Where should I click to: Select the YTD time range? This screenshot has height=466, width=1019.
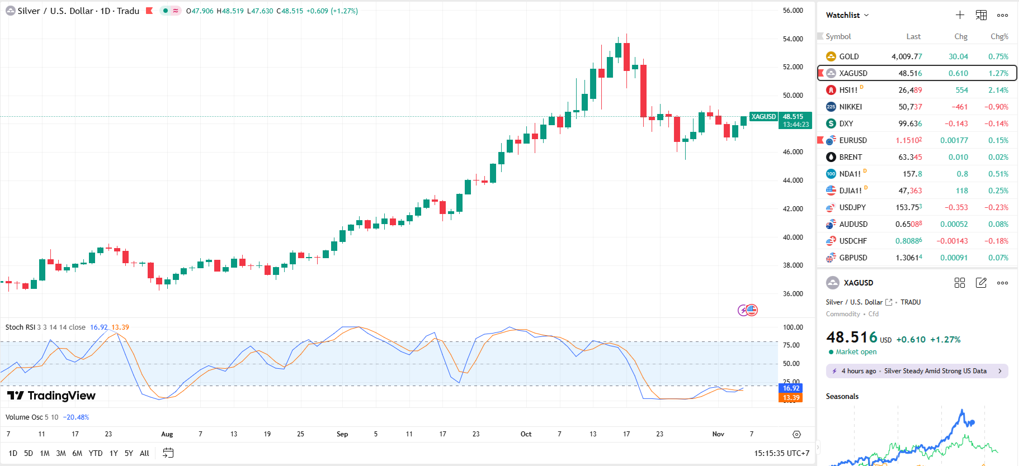tap(96, 453)
